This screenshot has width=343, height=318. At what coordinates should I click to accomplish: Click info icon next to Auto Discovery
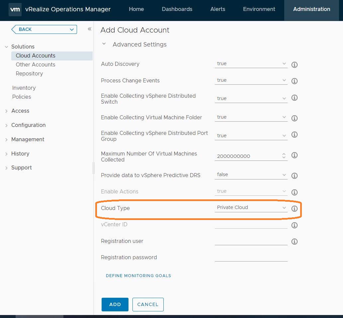point(294,64)
